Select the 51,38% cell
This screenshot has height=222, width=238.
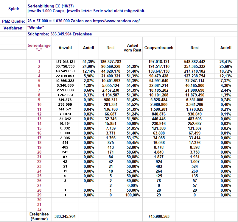pyautogui.click(x=133, y=95)
